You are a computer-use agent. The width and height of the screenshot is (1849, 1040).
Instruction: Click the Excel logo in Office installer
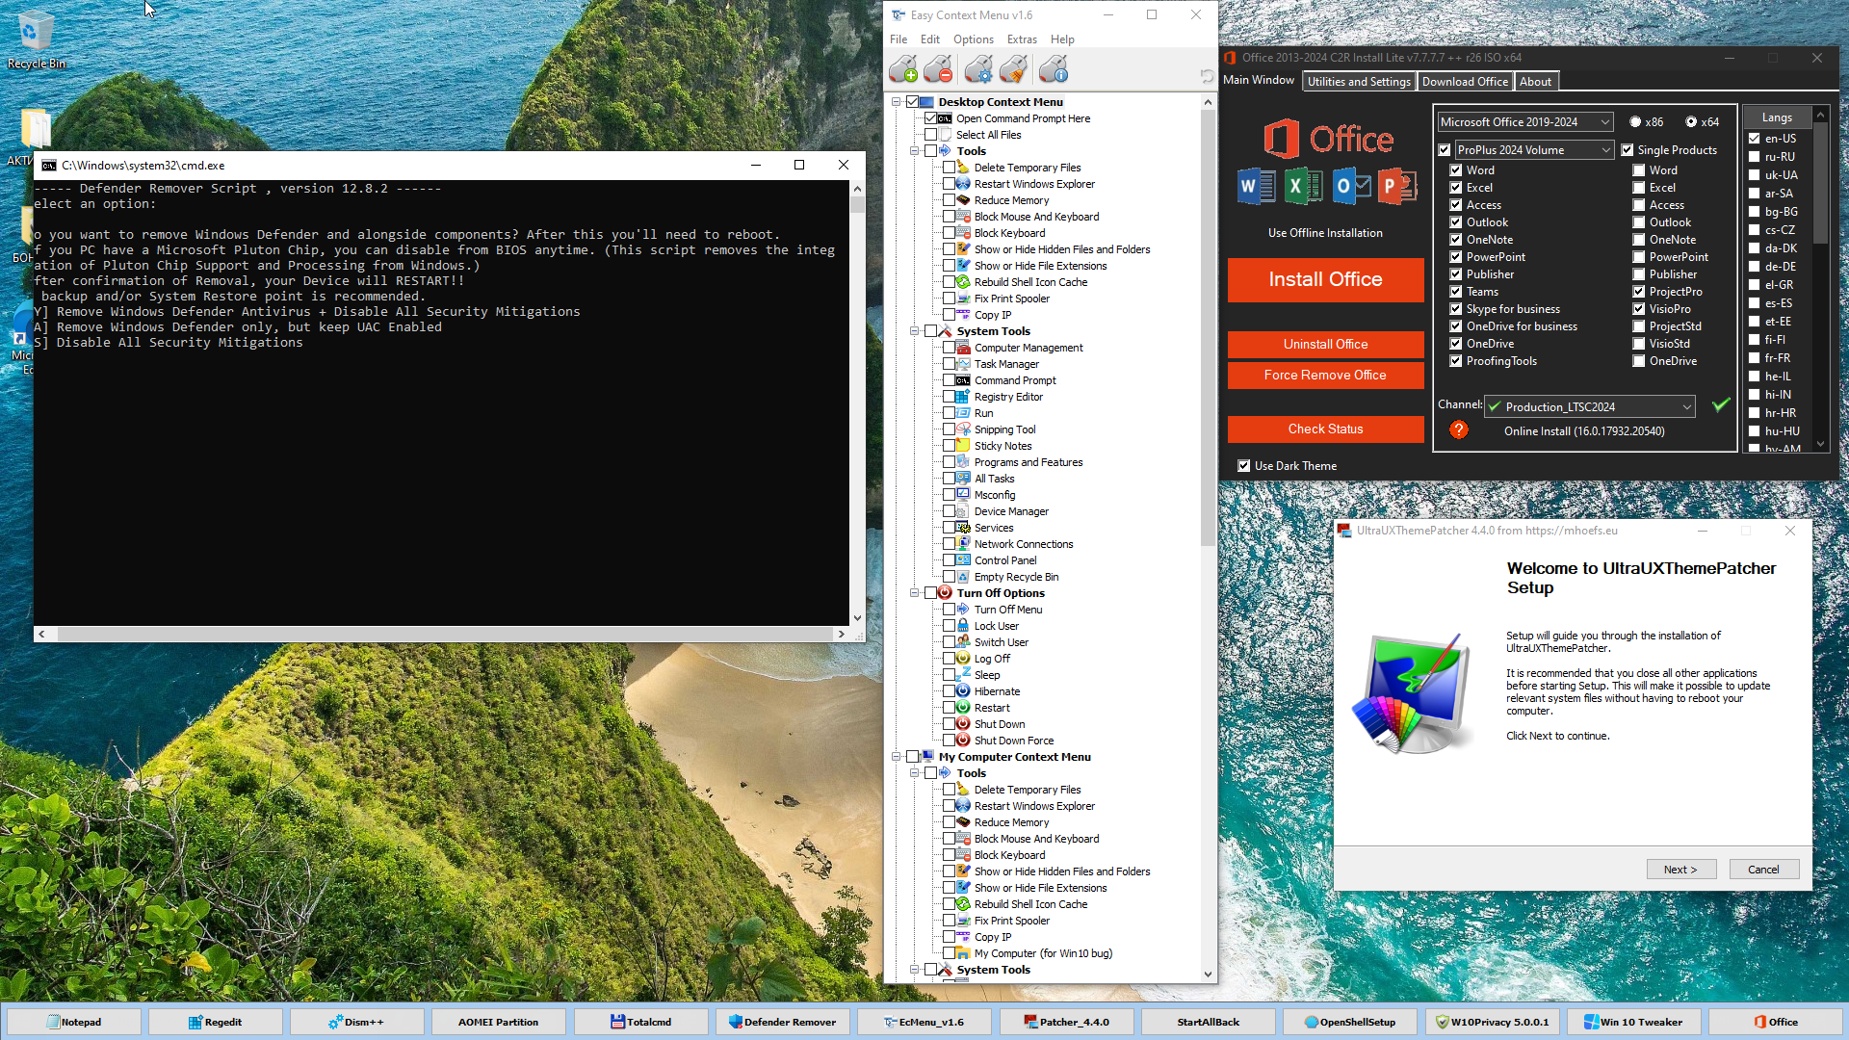tap(1303, 186)
